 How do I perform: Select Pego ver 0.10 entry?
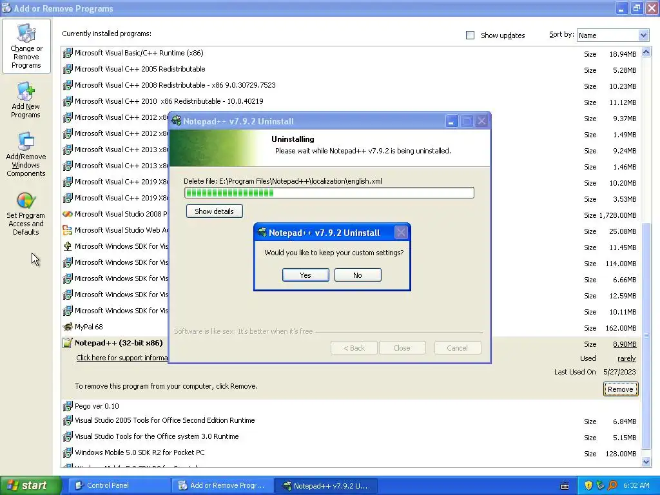351,406
